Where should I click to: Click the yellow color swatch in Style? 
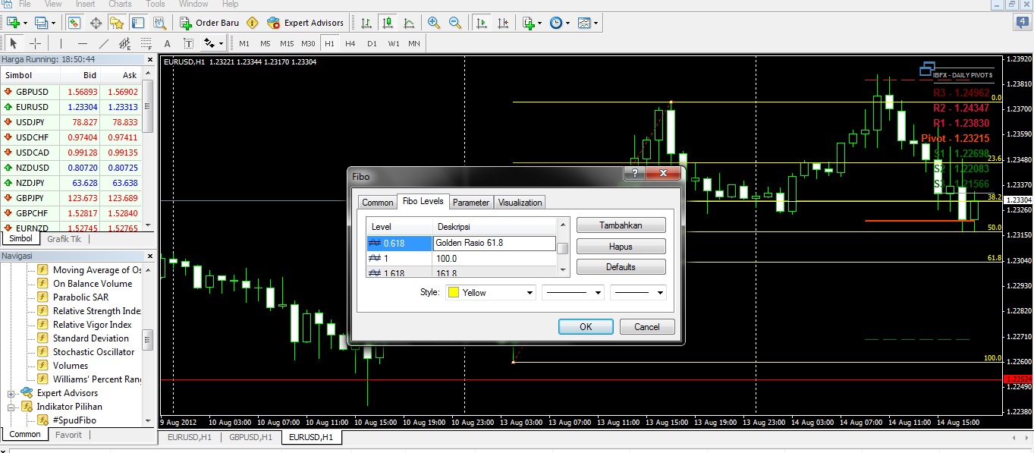coord(454,292)
